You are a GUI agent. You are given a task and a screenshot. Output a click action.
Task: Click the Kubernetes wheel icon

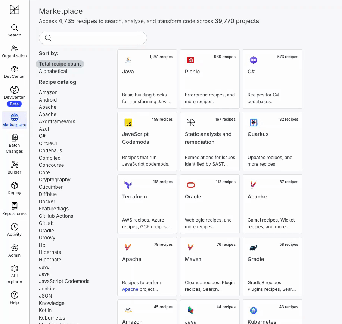pos(254,310)
